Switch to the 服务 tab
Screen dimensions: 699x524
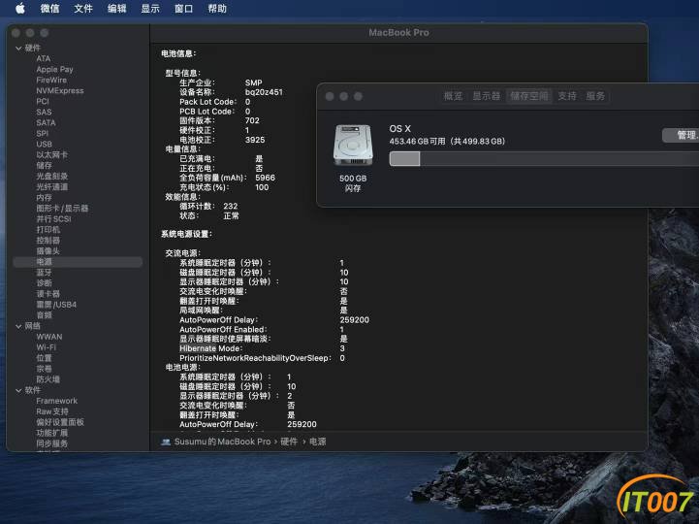(595, 96)
